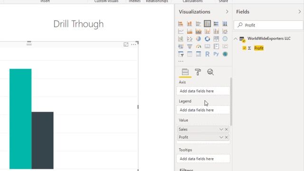The width and height of the screenshot is (304, 171).
Task: Select the Slicer visual
Action: (180, 54)
